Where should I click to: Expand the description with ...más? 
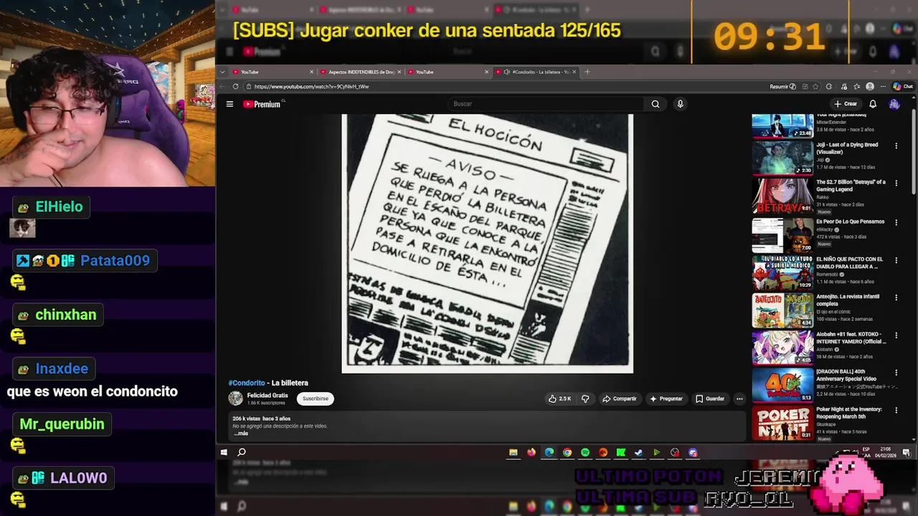(x=241, y=433)
